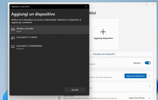The width and height of the screenshot is (158, 100).
Task: Select Wireless Controller device name
Action: click(25, 29)
